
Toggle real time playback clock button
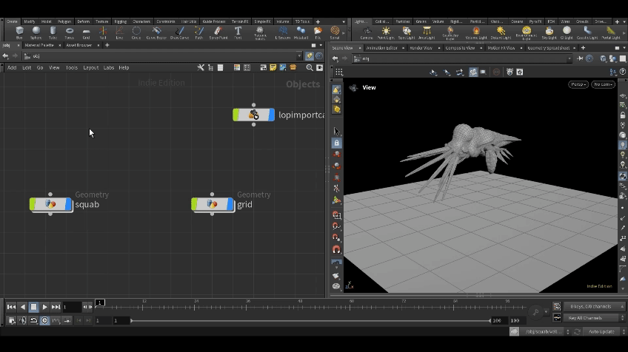coord(45,320)
